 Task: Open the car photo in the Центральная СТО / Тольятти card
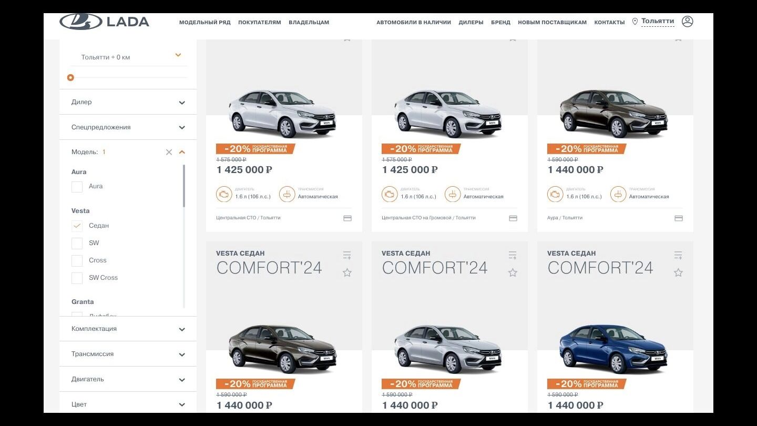coord(283,114)
